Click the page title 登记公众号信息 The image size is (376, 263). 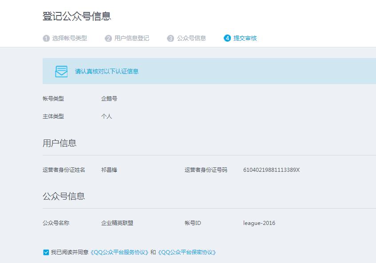76,16
